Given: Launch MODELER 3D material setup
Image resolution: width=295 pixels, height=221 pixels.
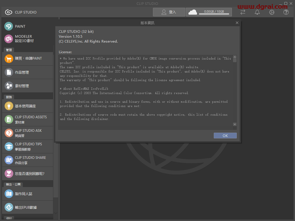Looking at the screenshot, I should tap(9, 39).
